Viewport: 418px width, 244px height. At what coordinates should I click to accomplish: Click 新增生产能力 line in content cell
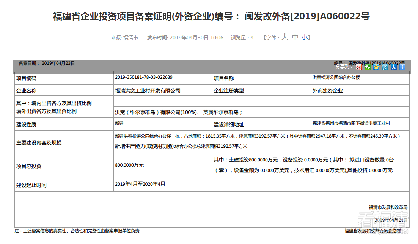[x=181, y=146]
